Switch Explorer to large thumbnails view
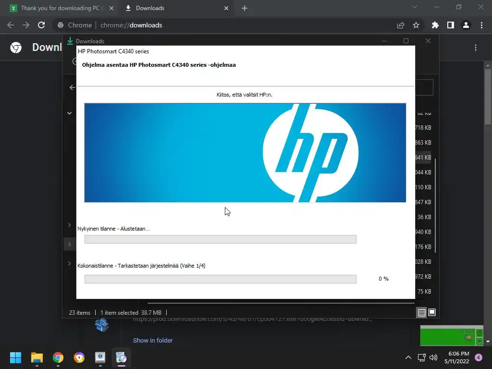The width and height of the screenshot is (492, 369). 432,312
